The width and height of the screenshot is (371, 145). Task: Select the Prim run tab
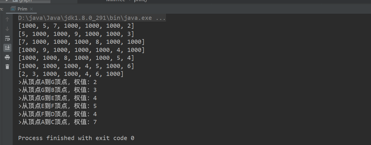(x=22, y=9)
